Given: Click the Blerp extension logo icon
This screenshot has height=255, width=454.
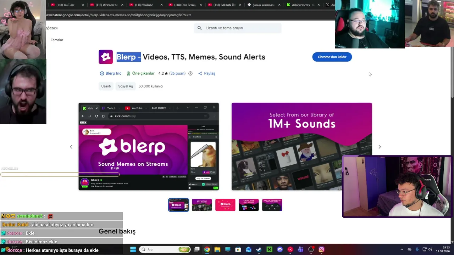Looking at the screenshot, I should [106, 57].
